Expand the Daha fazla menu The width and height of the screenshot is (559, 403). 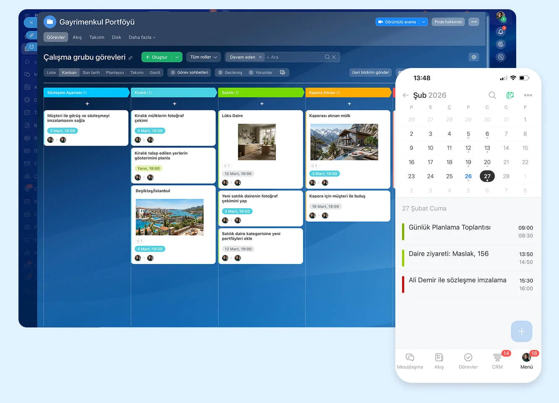point(142,37)
